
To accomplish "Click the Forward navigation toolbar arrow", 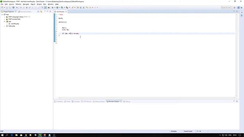I will 95,8.
